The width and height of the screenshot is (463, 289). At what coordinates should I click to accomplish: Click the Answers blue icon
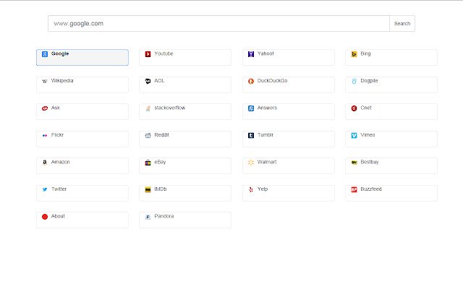pos(251,108)
